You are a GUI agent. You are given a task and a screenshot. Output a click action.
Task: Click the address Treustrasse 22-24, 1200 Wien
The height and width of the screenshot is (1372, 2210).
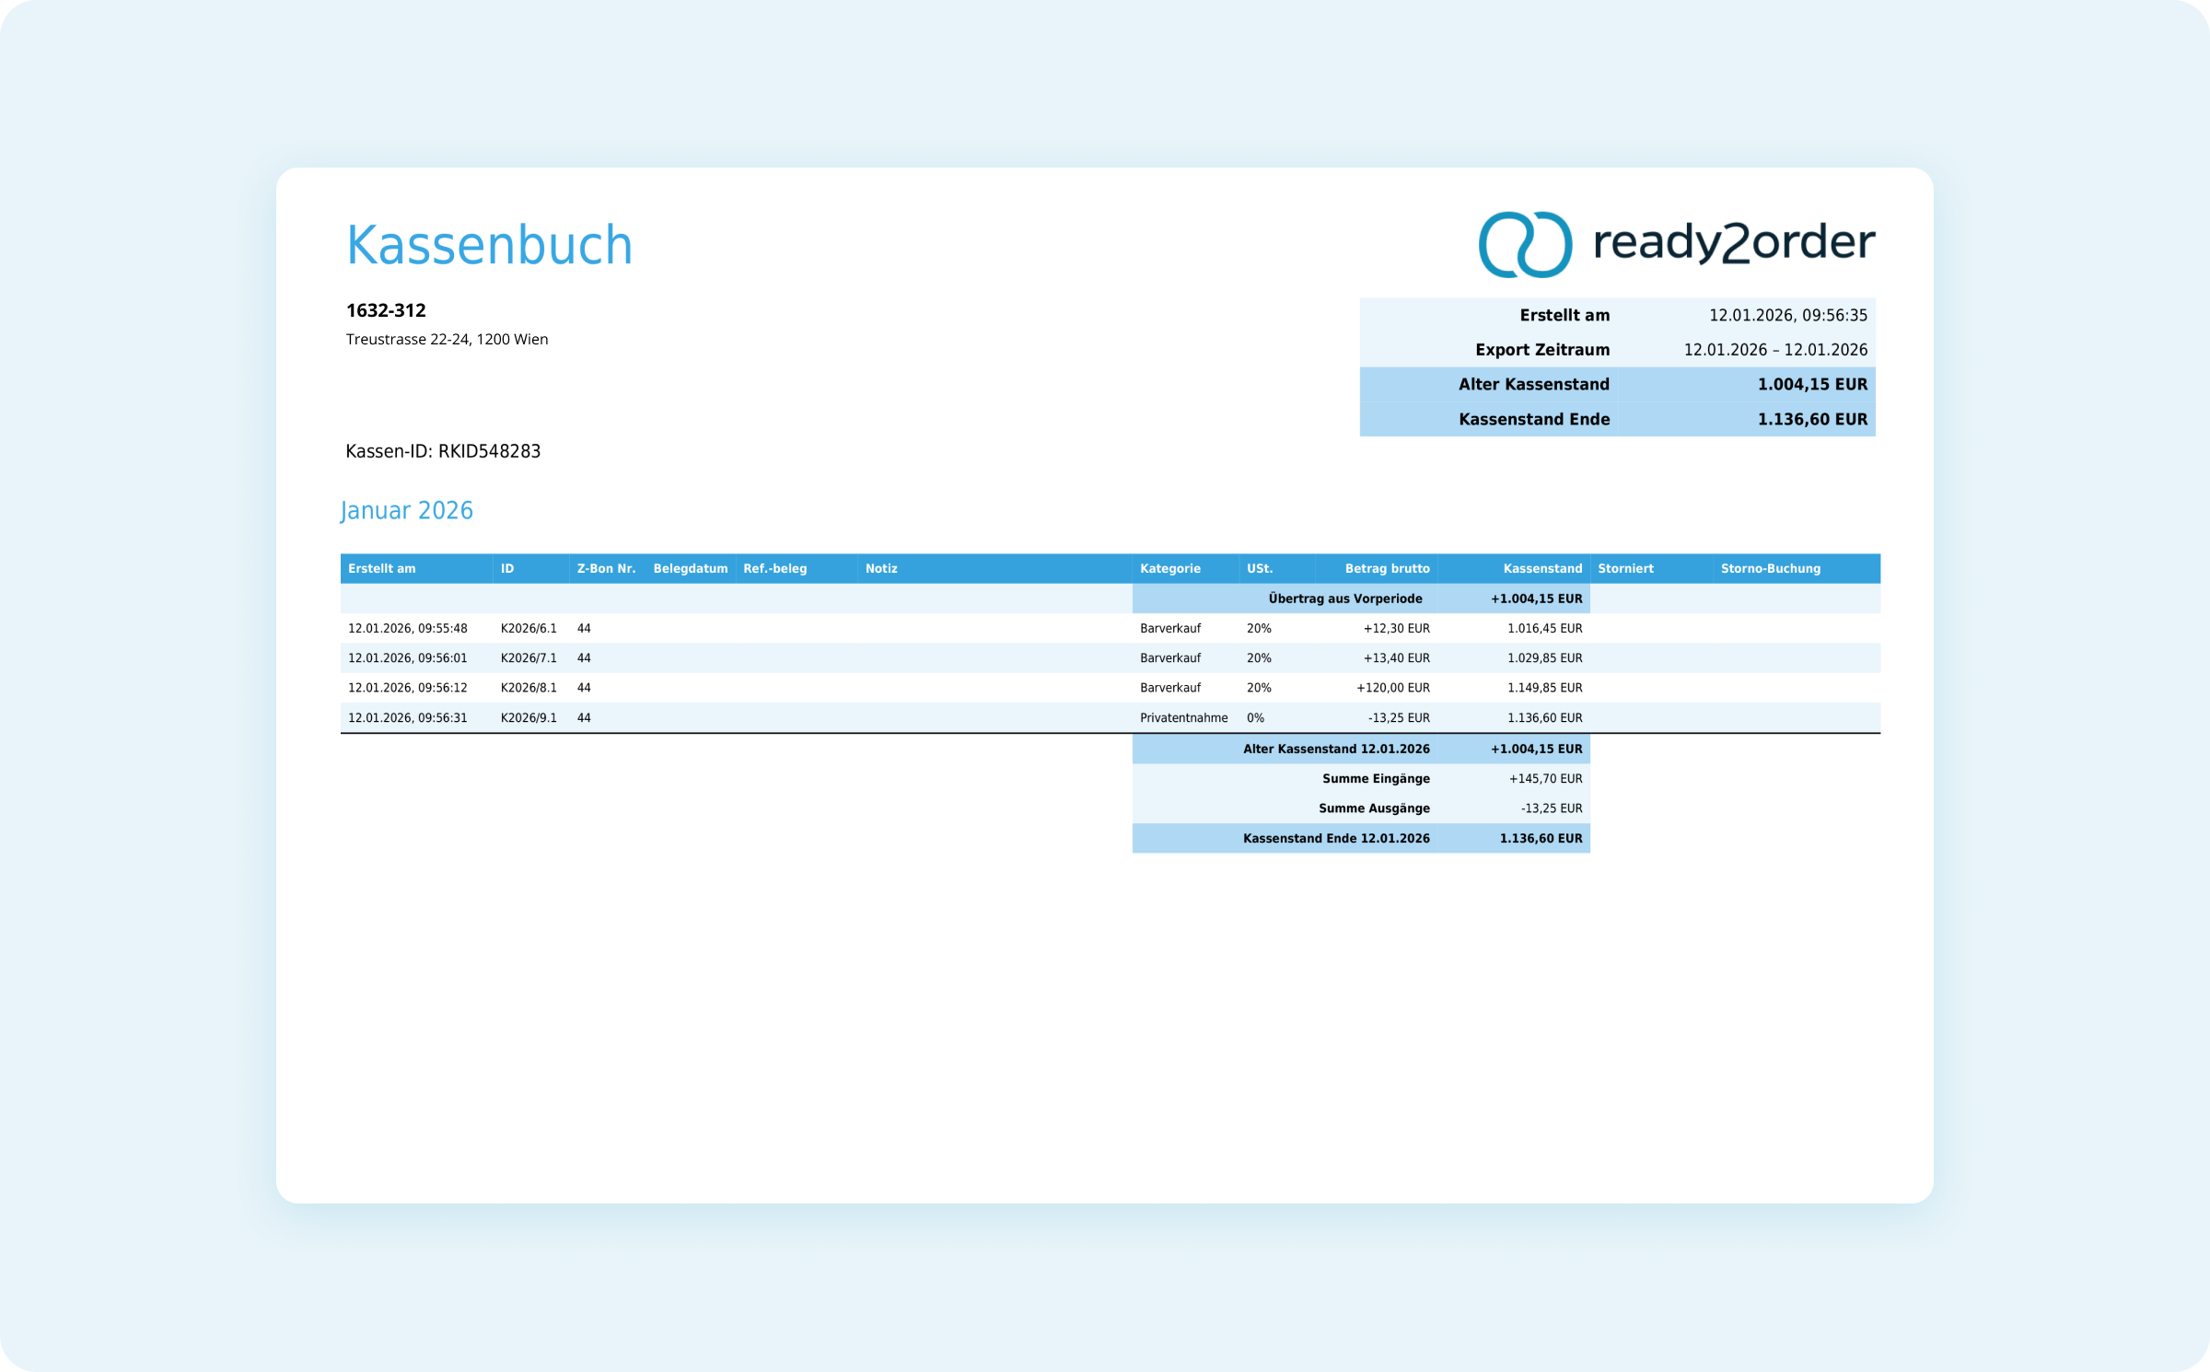[x=447, y=339]
